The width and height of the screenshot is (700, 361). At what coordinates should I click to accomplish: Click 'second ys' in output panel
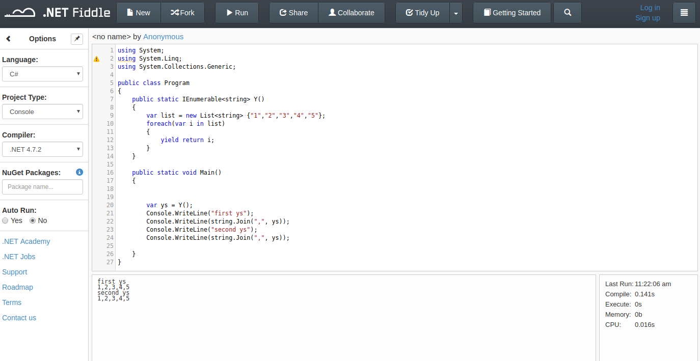(114, 293)
